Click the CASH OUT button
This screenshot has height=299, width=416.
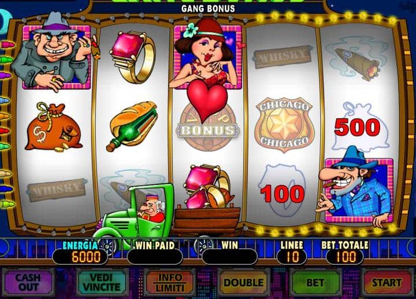click(28, 282)
